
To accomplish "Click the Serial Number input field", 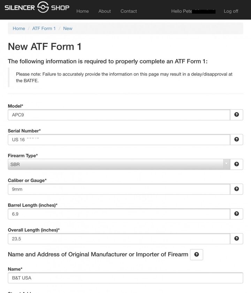I will coord(119,140).
